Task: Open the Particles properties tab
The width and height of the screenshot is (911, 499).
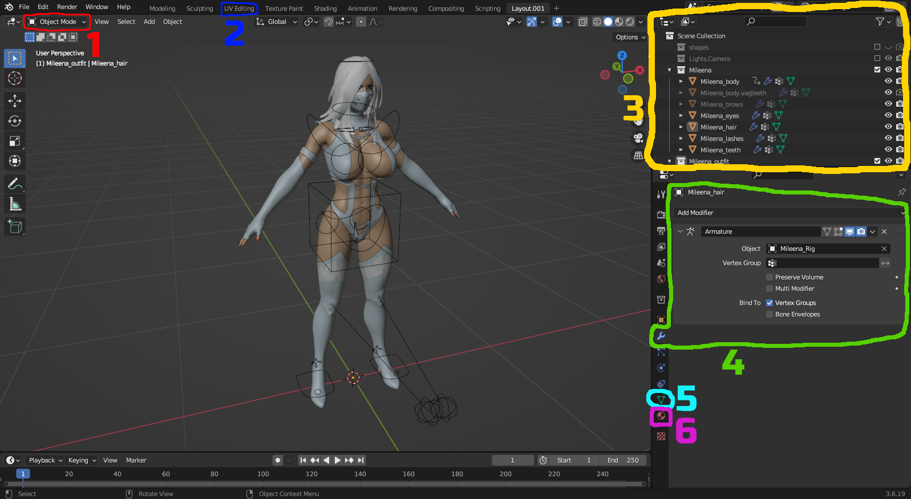Action: click(x=661, y=352)
